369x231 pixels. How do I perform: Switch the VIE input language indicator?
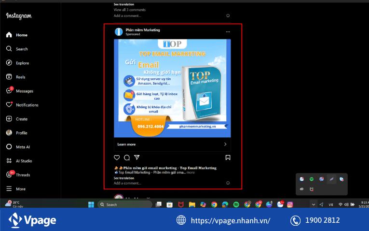[x=331, y=204]
